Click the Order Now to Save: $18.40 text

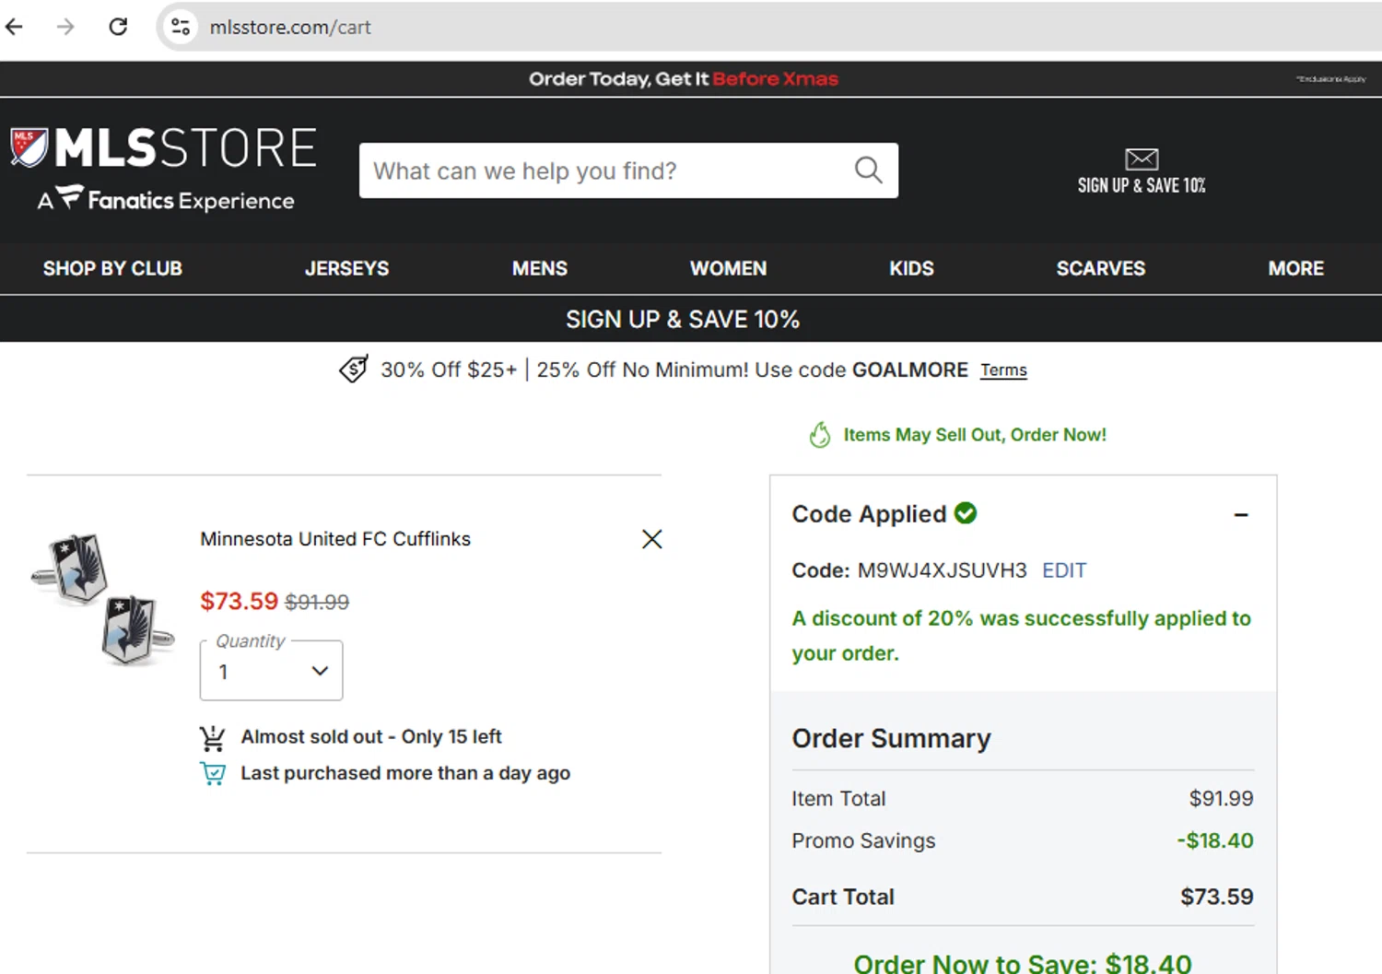1023,962
